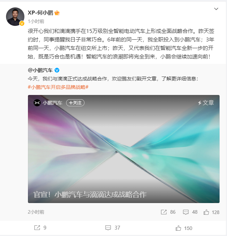The width and height of the screenshot is (227, 236).
Task: Click the blue verified badge beside 小鹏汽车
Action: point(57,70)
